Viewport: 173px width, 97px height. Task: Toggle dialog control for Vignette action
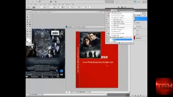pyautogui.click(x=109, y=14)
